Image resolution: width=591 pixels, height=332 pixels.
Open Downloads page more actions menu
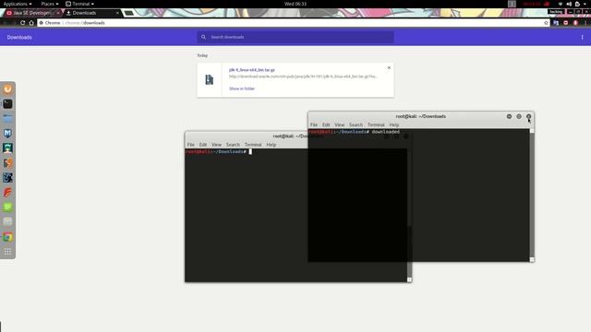(x=582, y=37)
